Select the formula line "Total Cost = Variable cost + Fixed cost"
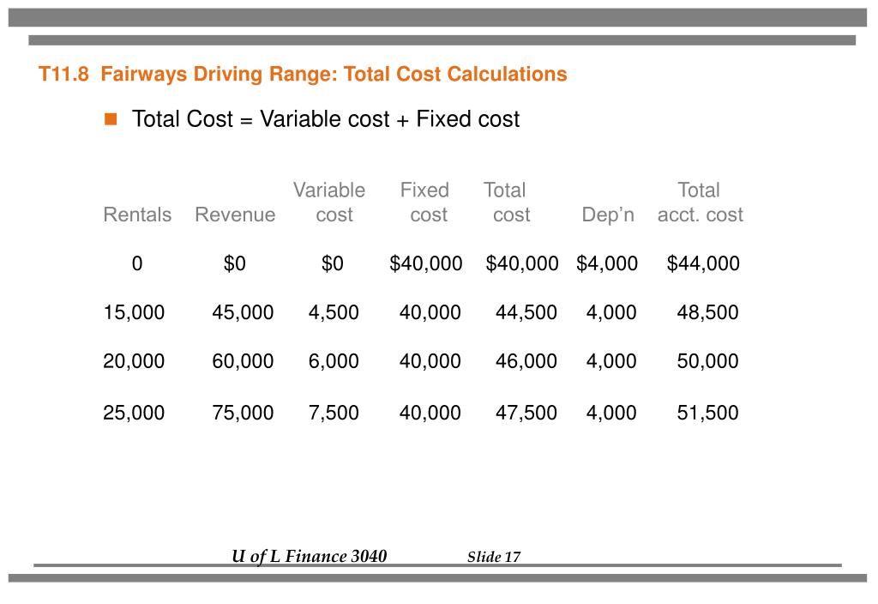The width and height of the screenshot is (878, 604). coord(326,118)
